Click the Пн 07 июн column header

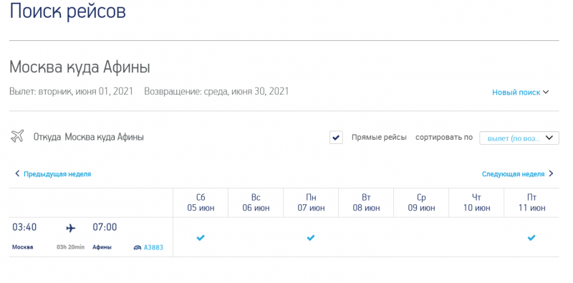coord(311,203)
